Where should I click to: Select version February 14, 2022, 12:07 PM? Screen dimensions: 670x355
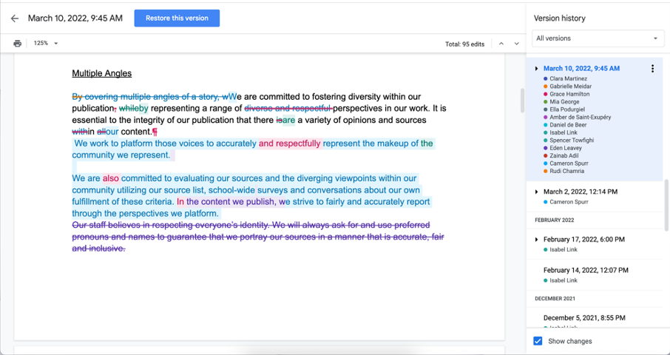[x=586, y=271]
